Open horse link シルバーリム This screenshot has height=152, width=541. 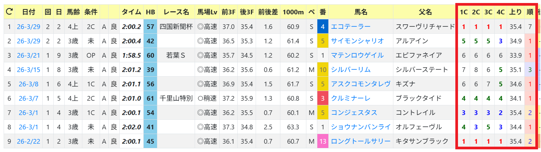(x=351, y=70)
